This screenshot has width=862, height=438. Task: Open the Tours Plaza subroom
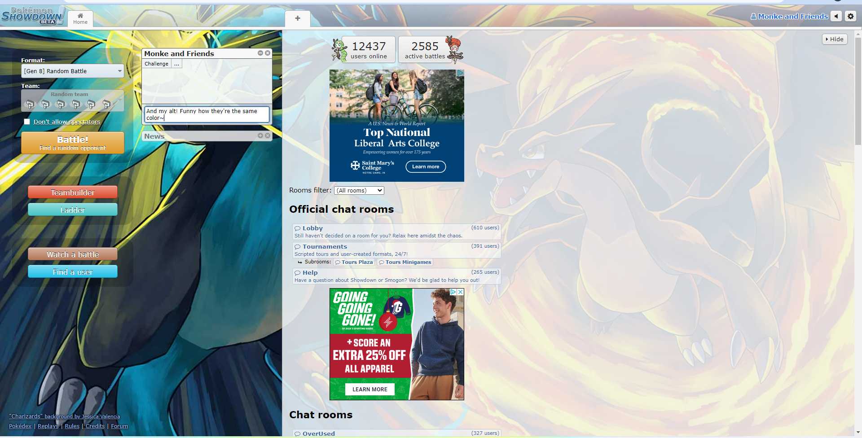pos(354,262)
